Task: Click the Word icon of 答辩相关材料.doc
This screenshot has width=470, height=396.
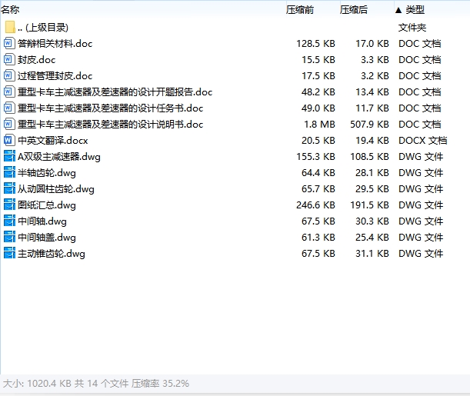Action: pyautogui.click(x=9, y=43)
